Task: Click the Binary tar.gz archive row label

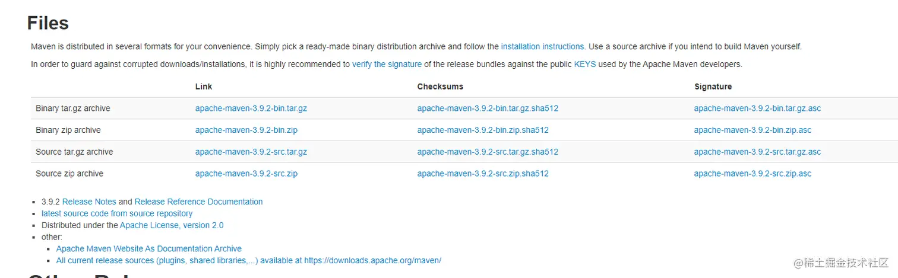Action: 73,108
